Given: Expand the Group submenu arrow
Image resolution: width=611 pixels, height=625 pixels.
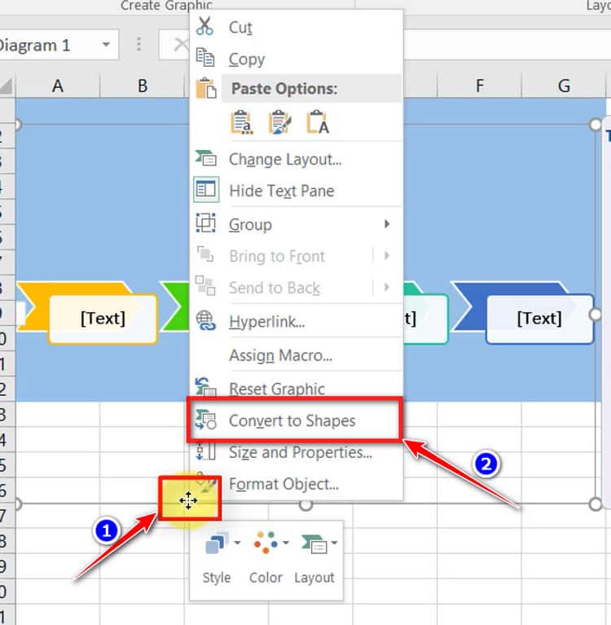Looking at the screenshot, I should (x=387, y=223).
